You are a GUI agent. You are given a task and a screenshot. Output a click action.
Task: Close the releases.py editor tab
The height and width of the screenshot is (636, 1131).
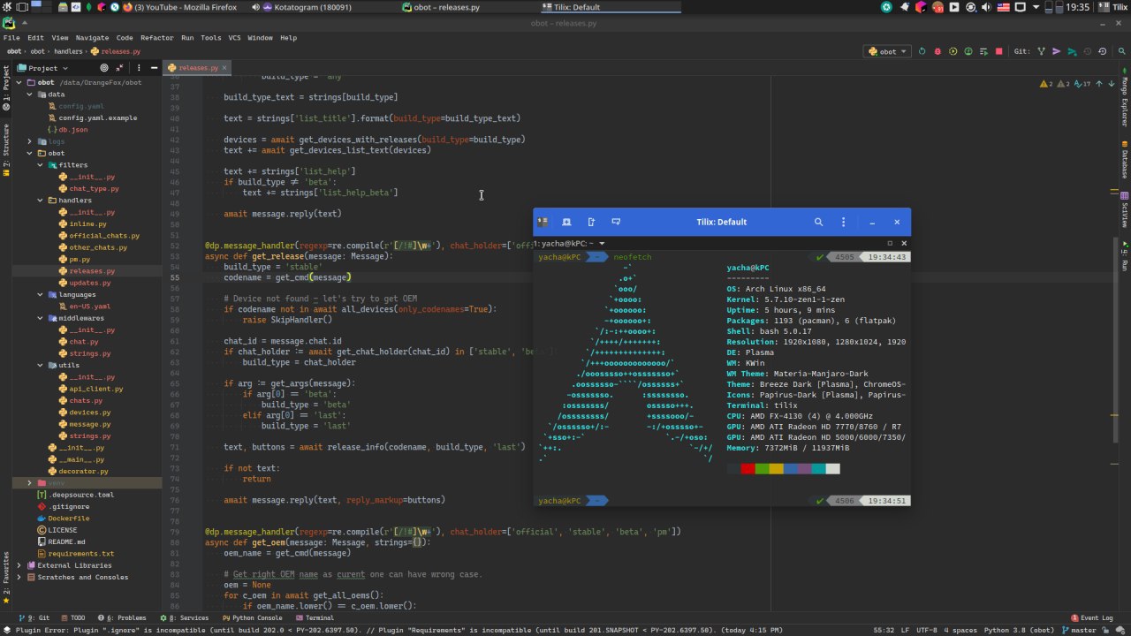tap(225, 68)
